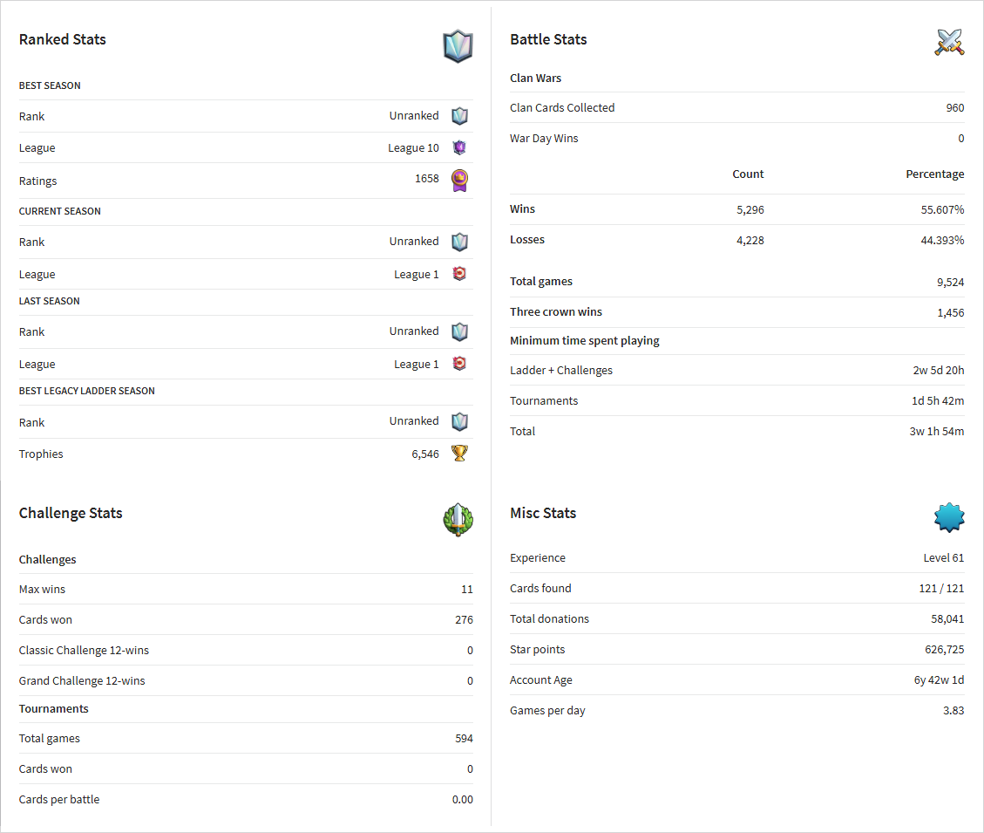
Task: Click the Total games value 9,524
Action: pos(950,282)
